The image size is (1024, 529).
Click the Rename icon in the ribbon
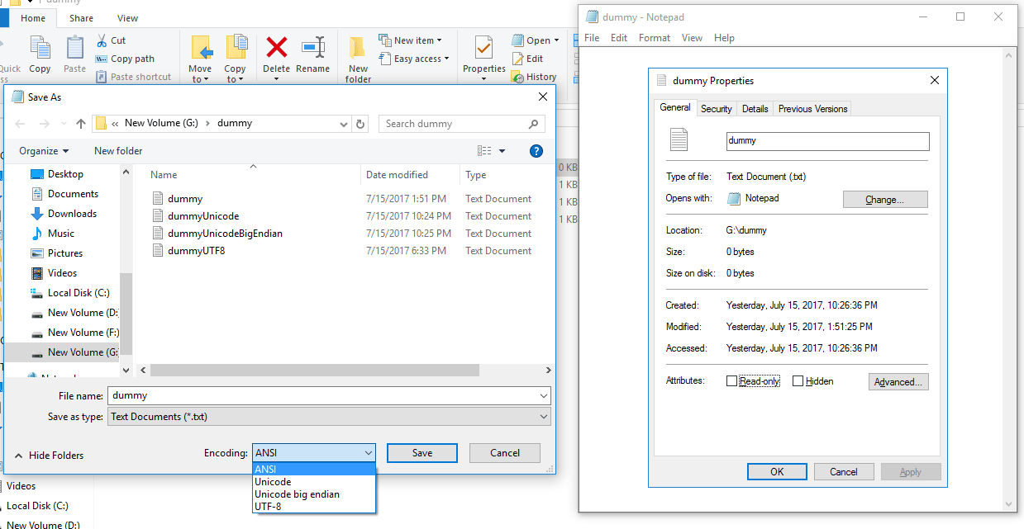[313, 48]
